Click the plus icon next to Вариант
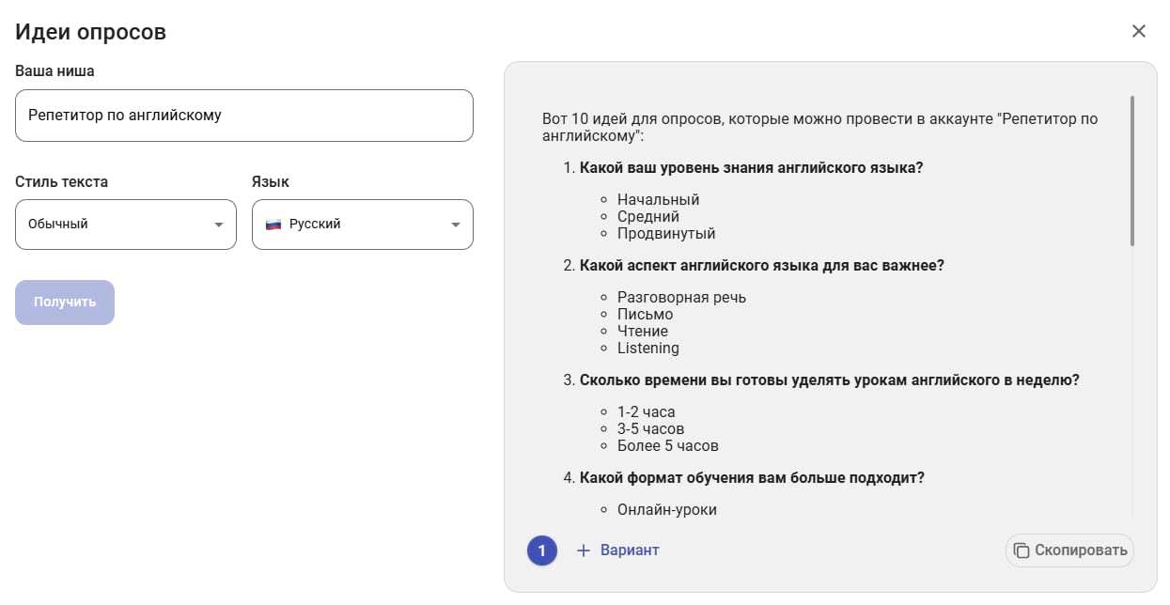 (584, 551)
